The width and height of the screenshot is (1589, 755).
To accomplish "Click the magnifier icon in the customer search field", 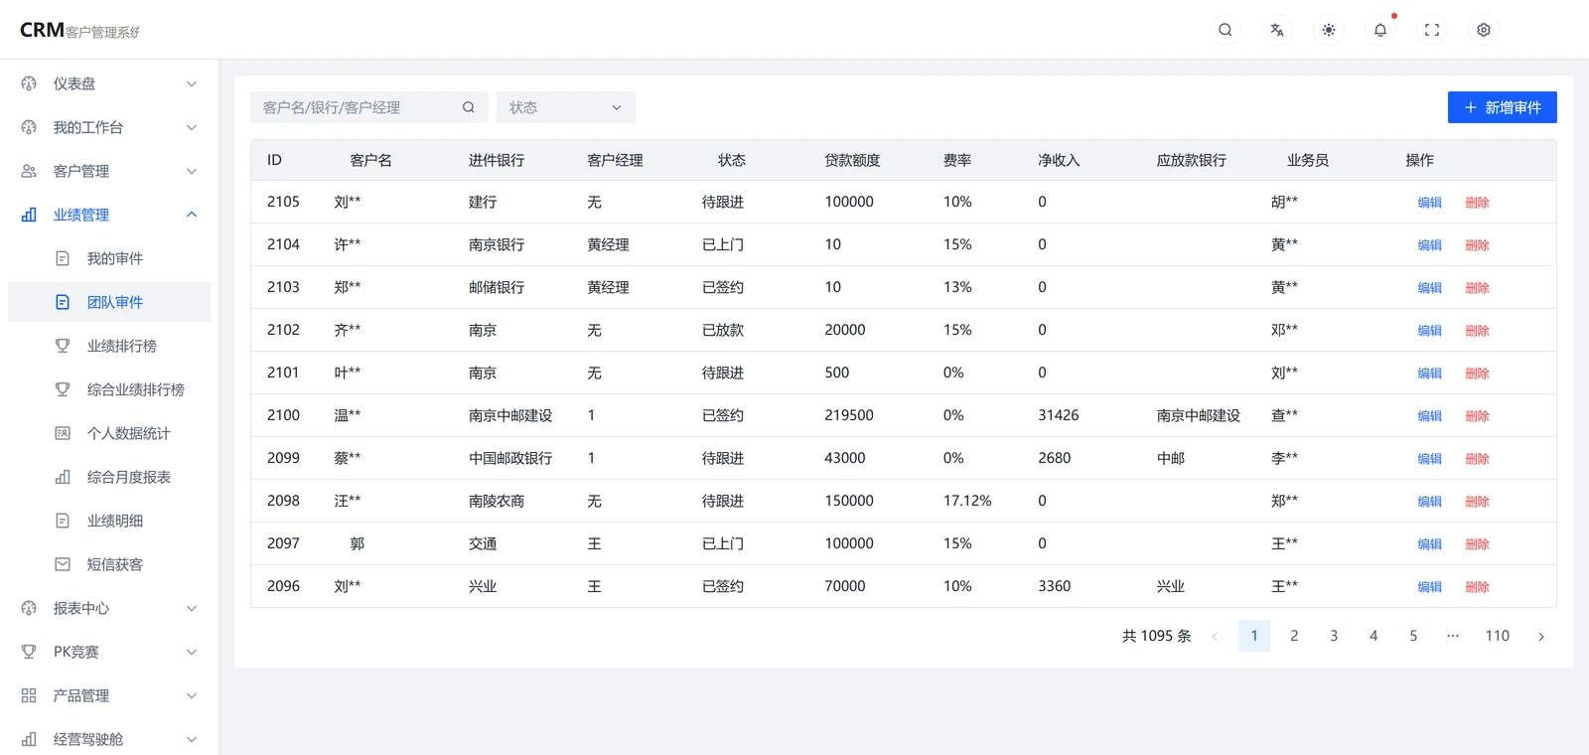I will tap(469, 107).
